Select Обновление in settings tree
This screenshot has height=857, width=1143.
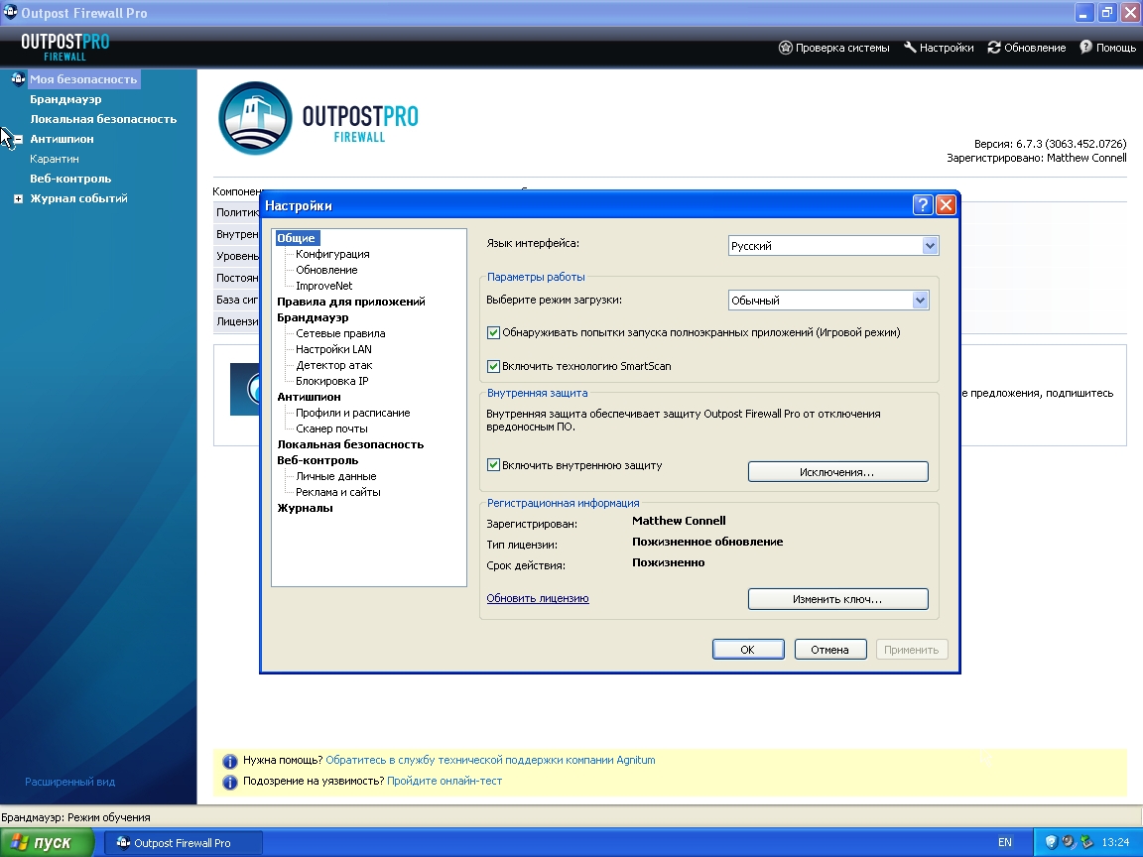coord(326,271)
